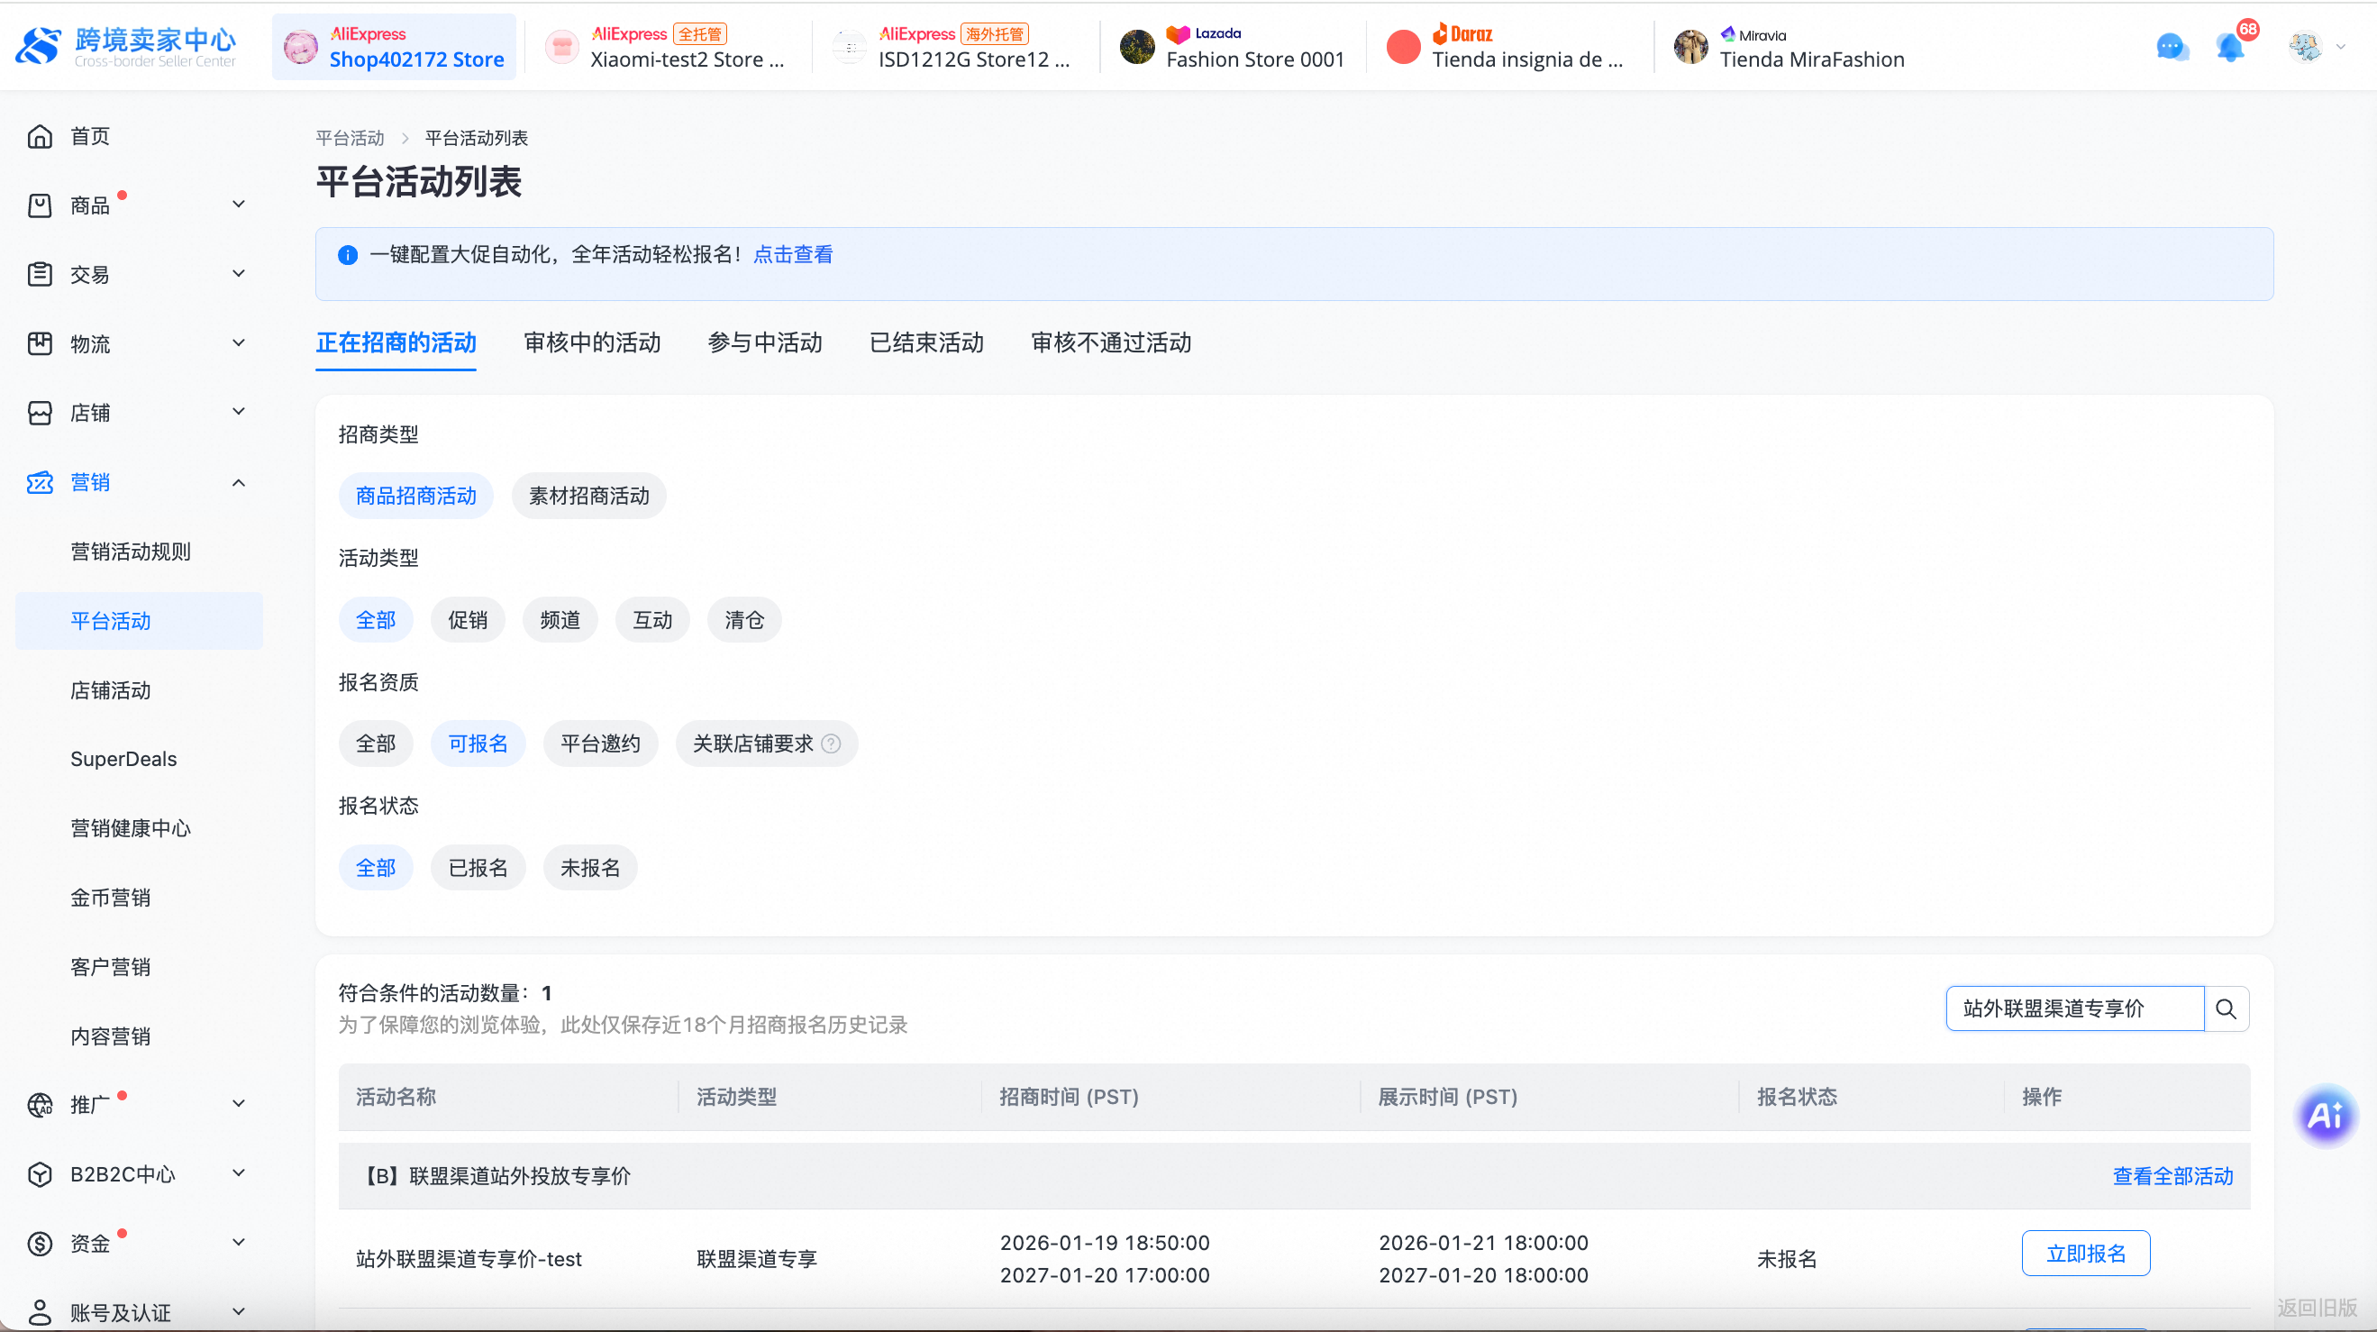Image resolution: width=2377 pixels, height=1332 pixels.
Task: Open the notification bell icon
Action: [2230, 46]
